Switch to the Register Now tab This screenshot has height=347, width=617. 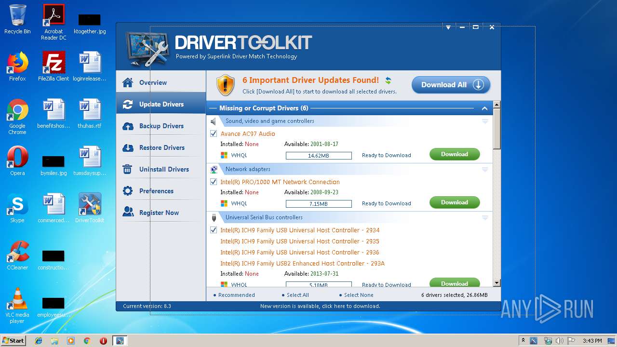pyautogui.click(x=161, y=213)
